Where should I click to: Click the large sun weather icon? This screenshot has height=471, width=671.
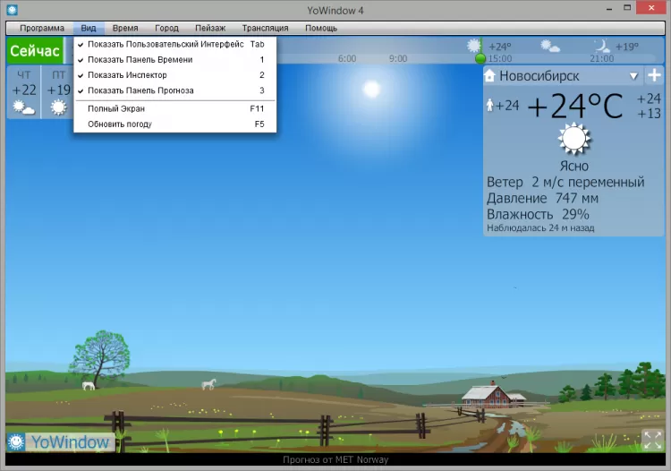(573, 139)
